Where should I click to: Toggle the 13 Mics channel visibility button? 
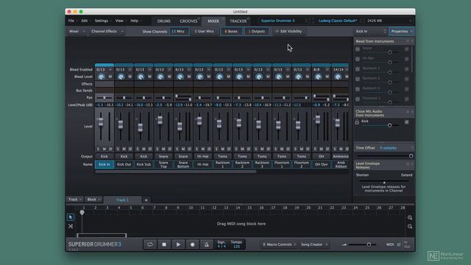coord(180,31)
